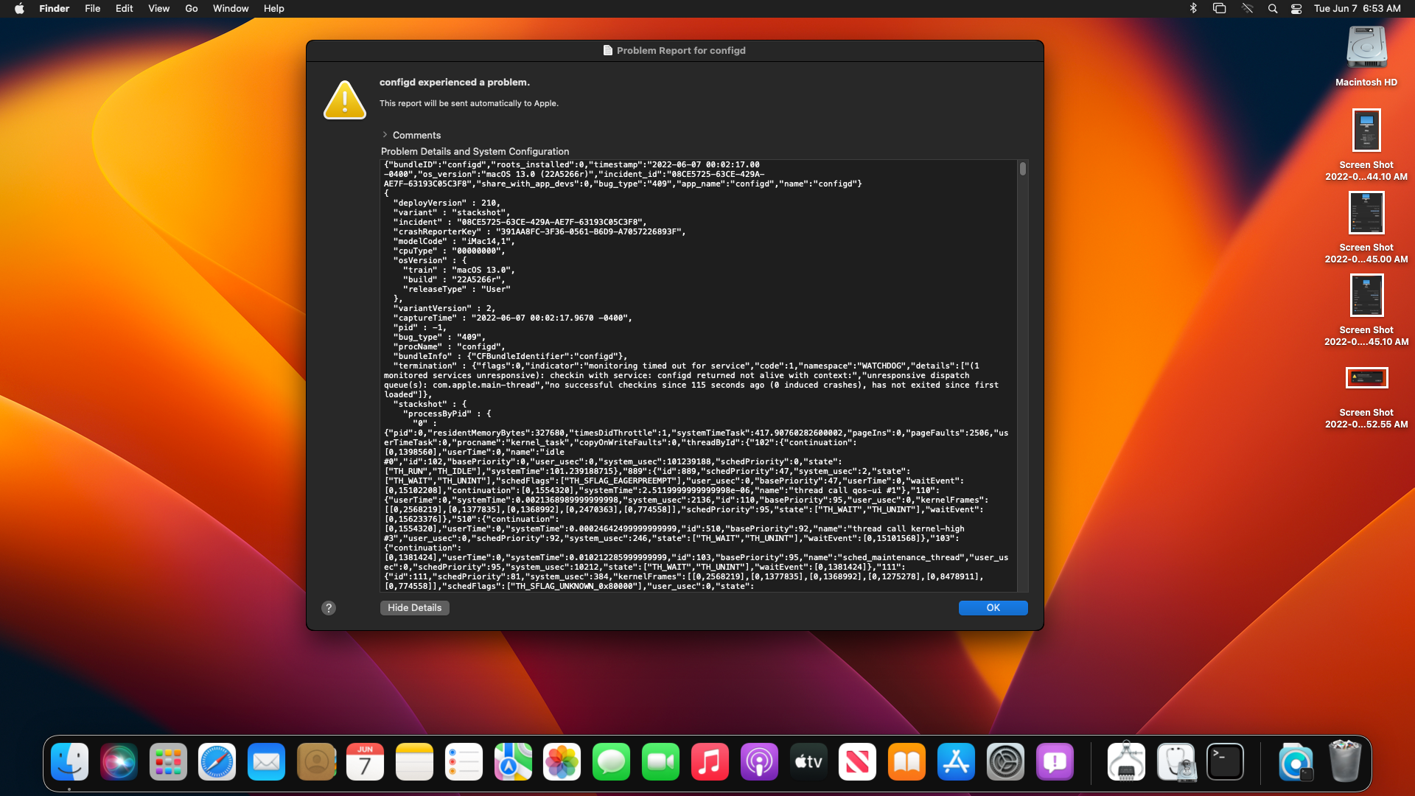Select Screen Shot 2022-0...52.55 AM thumbnail
The image size is (1415, 796).
pyautogui.click(x=1366, y=378)
